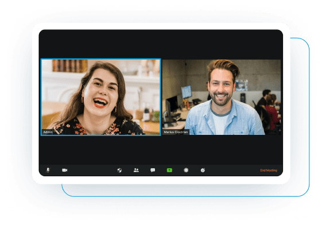Toggle the video camera off
Screen dimensions: 322x225
pos(65,170)
